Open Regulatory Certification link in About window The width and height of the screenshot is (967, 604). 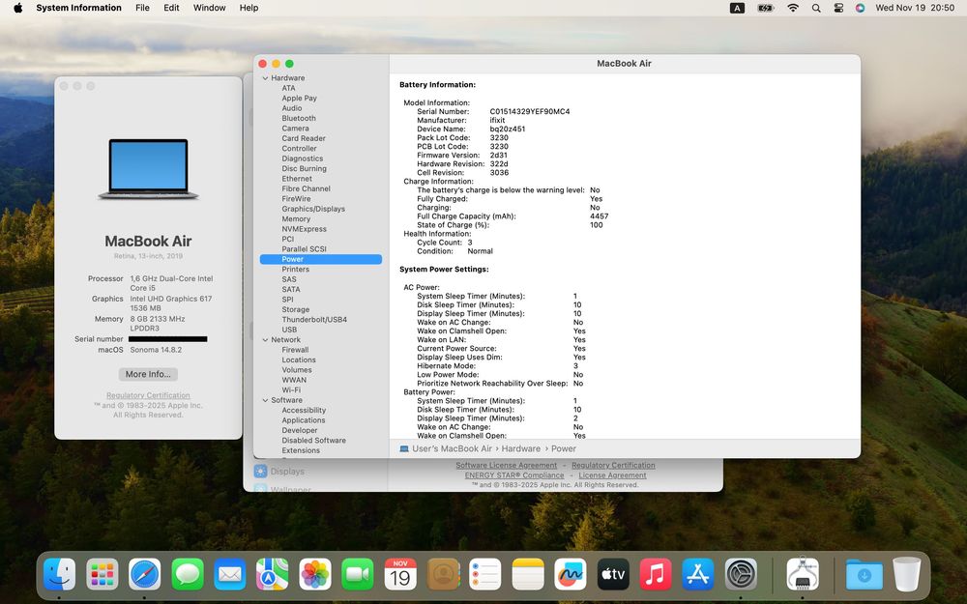click(x=148, y=395)
